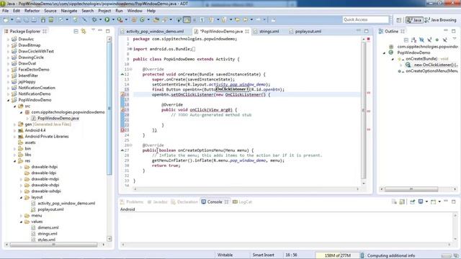The width and height of the screenshot is (461, 259).
Task: Click the Sort alphabetically icon in Outline
Action: point(413,40)
